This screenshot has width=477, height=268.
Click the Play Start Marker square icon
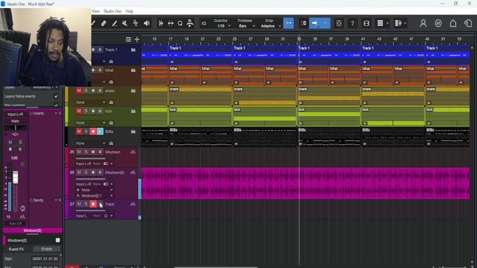tap(339, 23)
